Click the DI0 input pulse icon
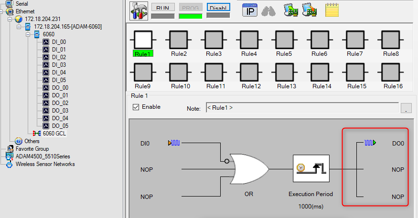Viewport: 418px width, 218px height. click(174, 143)
